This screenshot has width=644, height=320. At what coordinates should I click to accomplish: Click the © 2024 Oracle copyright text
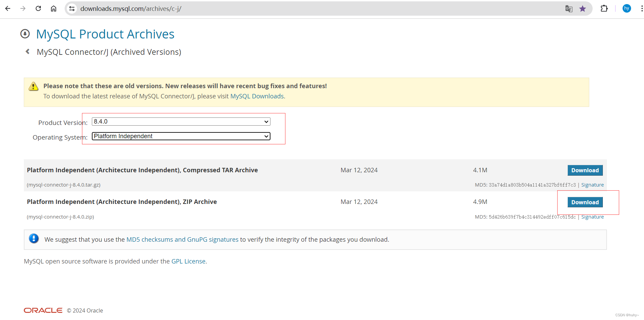[85, 310]
